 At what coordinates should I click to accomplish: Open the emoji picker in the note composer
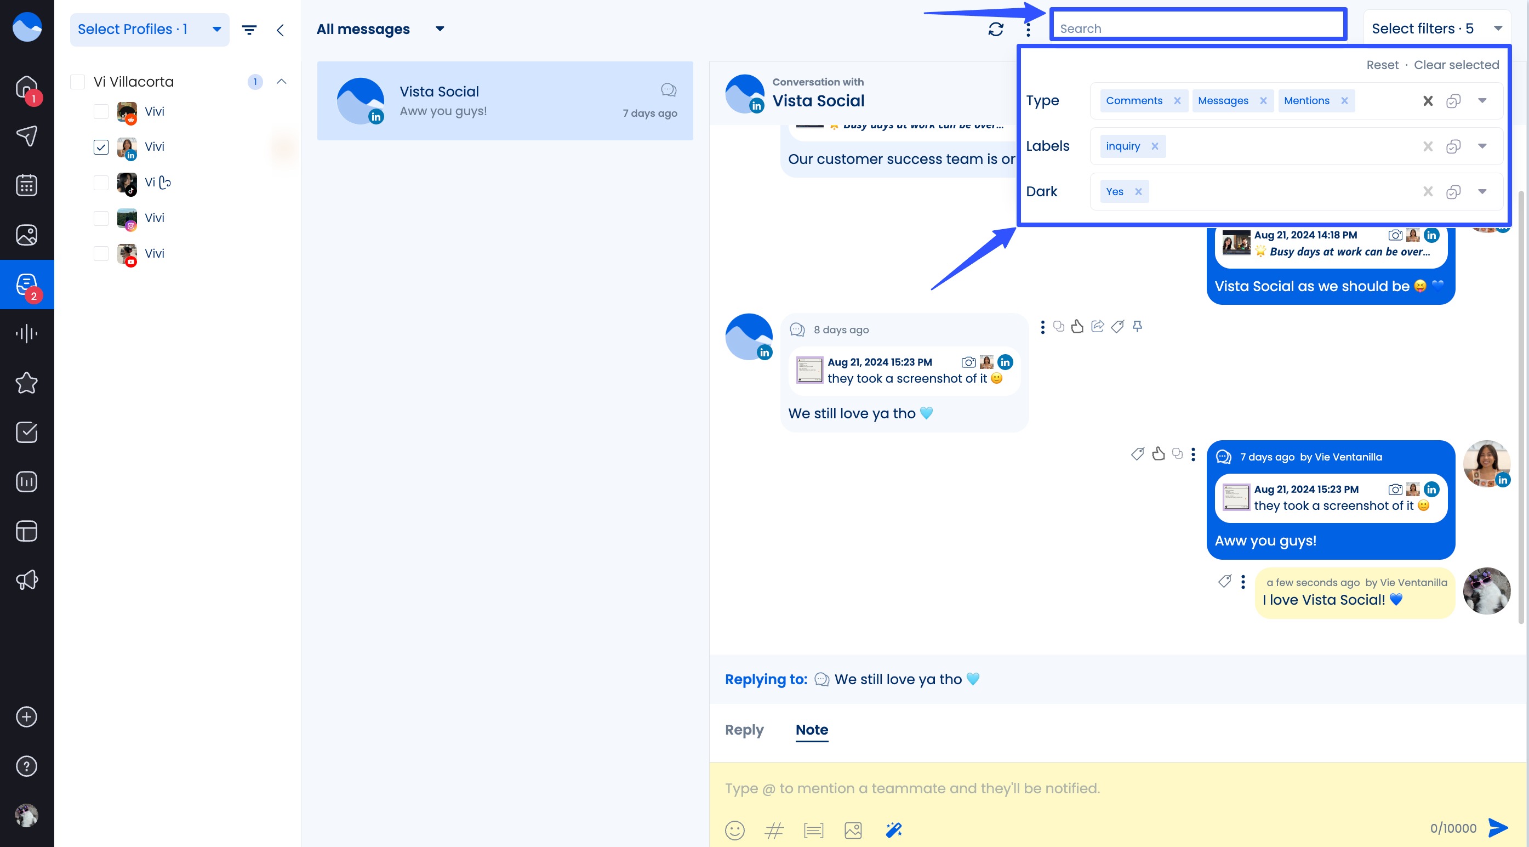tap(735, 830)
